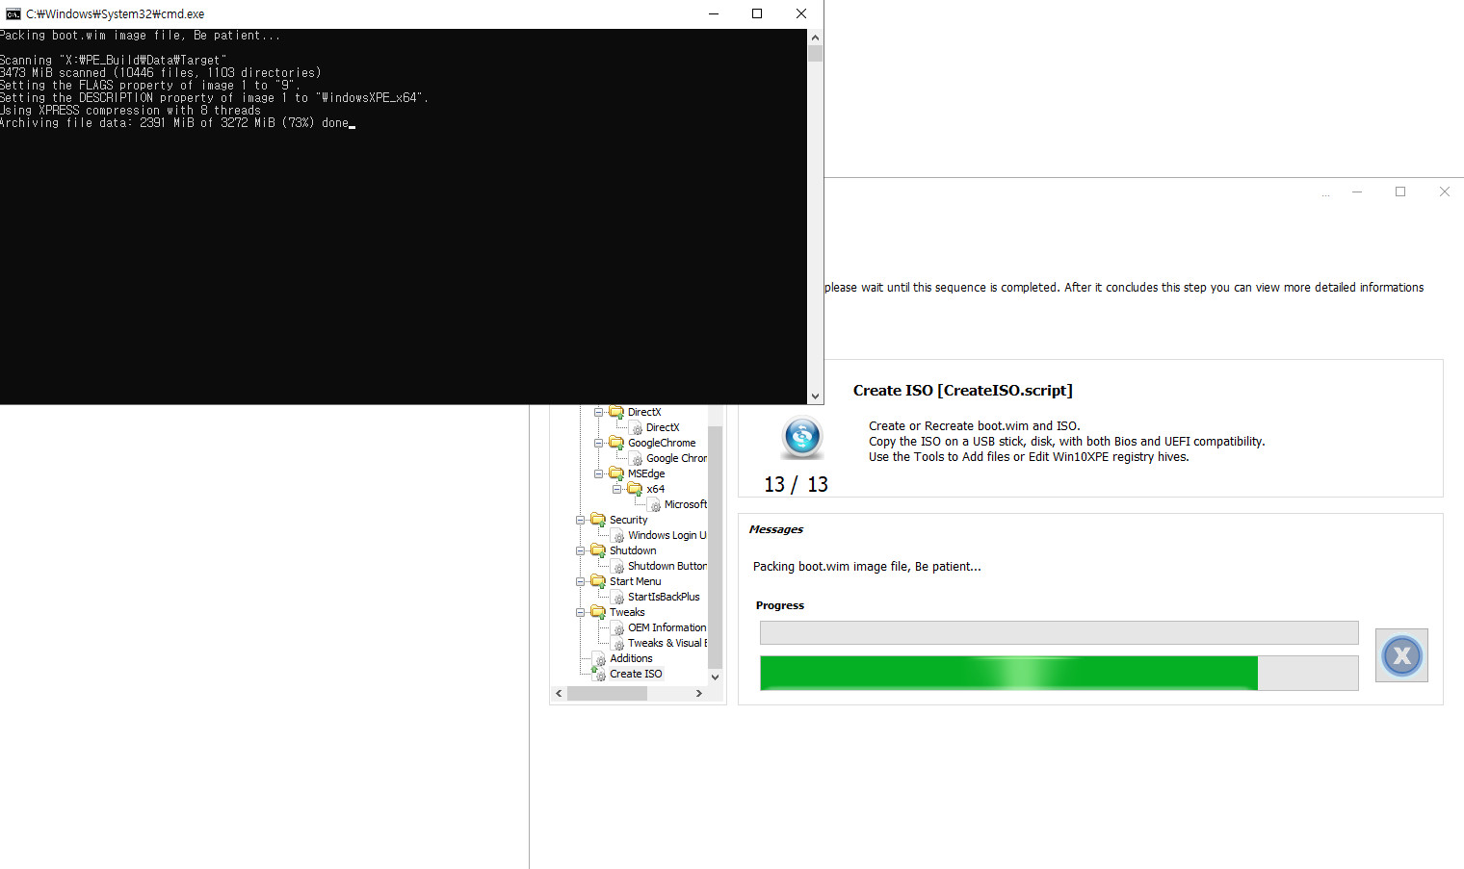
Task: Collapse the Security tree node
Action: click(x=580, y=520)
